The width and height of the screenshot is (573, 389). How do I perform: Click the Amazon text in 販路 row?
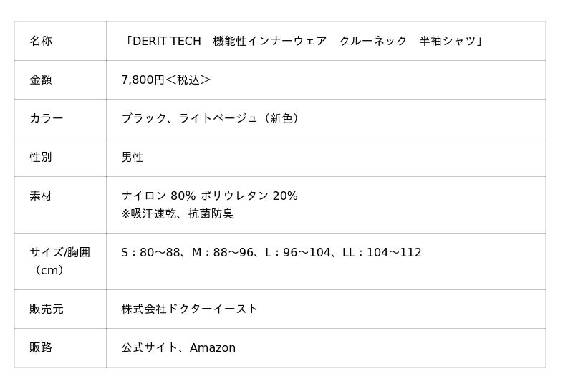tap(213, 347)
